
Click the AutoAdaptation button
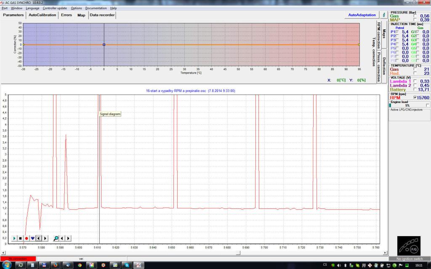coord(362,15)
